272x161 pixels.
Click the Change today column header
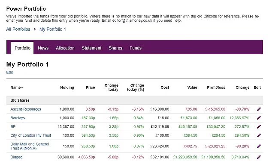[112, 88]
